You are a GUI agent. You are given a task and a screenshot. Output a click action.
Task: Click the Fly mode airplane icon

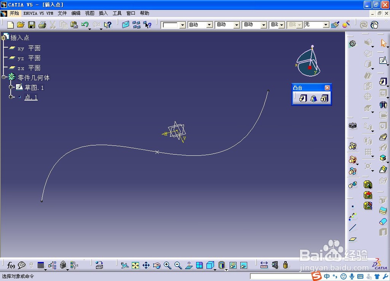tap(125, 265)
